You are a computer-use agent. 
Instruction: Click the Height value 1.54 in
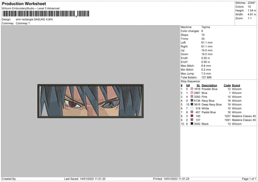pos(252,10)
